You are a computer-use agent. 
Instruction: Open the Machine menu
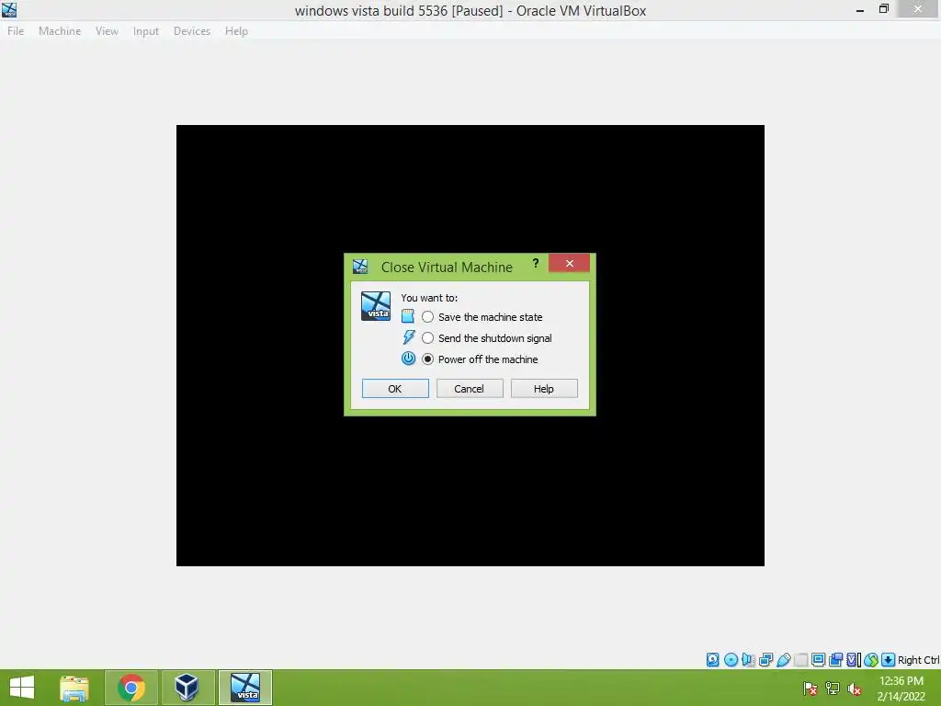tap(60, 30)
